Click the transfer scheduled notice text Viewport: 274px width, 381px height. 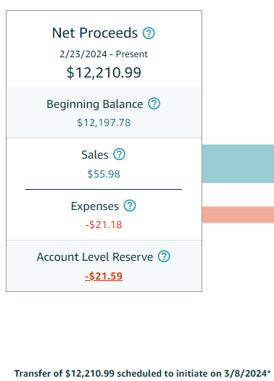tap(143, 373)
